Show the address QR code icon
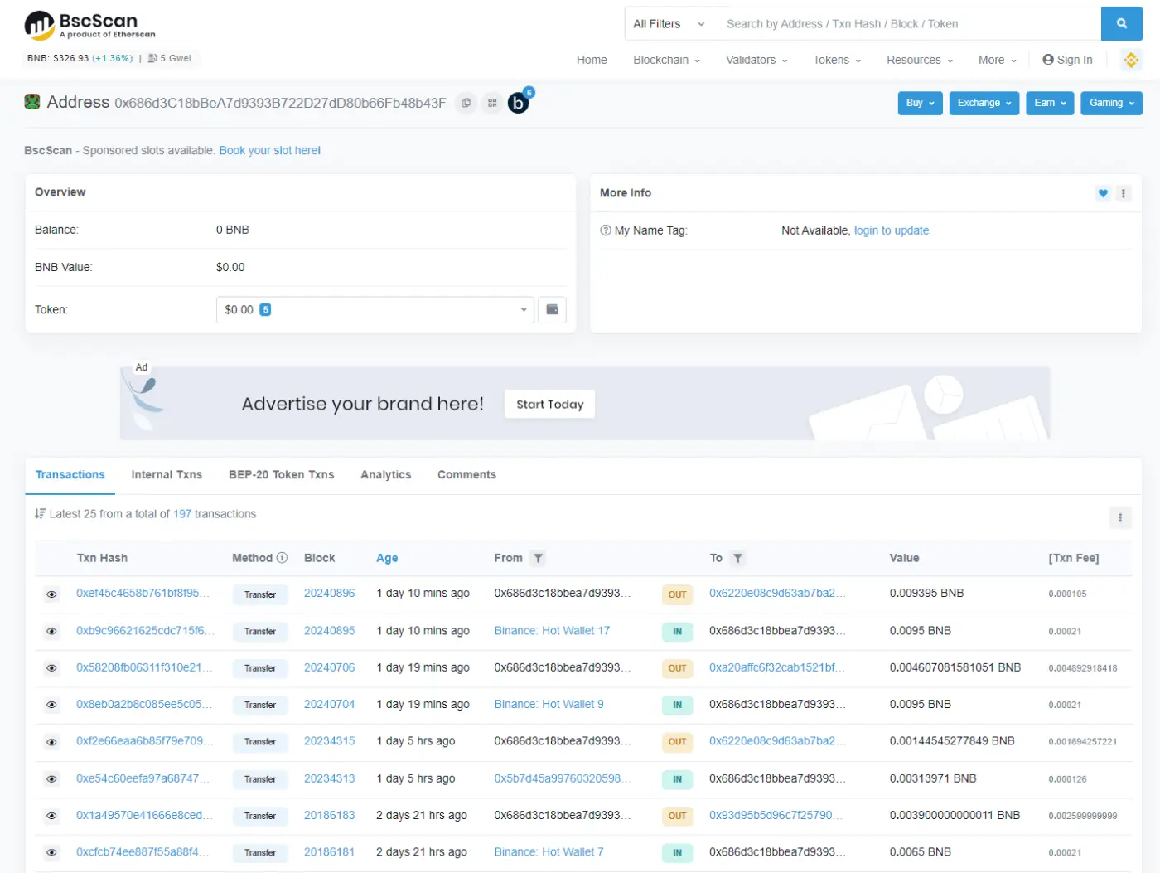 492,103
